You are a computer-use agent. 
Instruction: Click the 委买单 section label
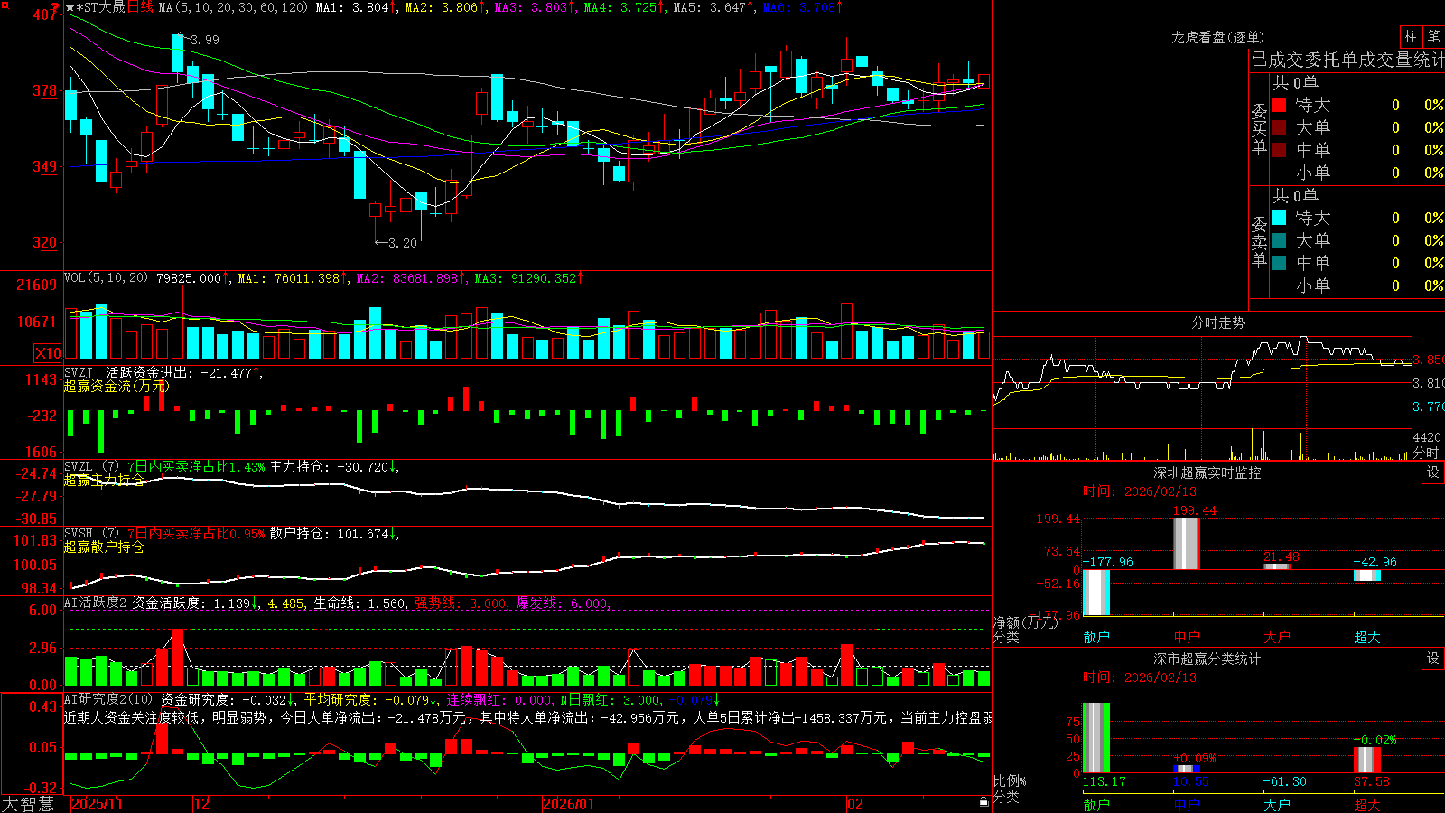pos(1259,129)
